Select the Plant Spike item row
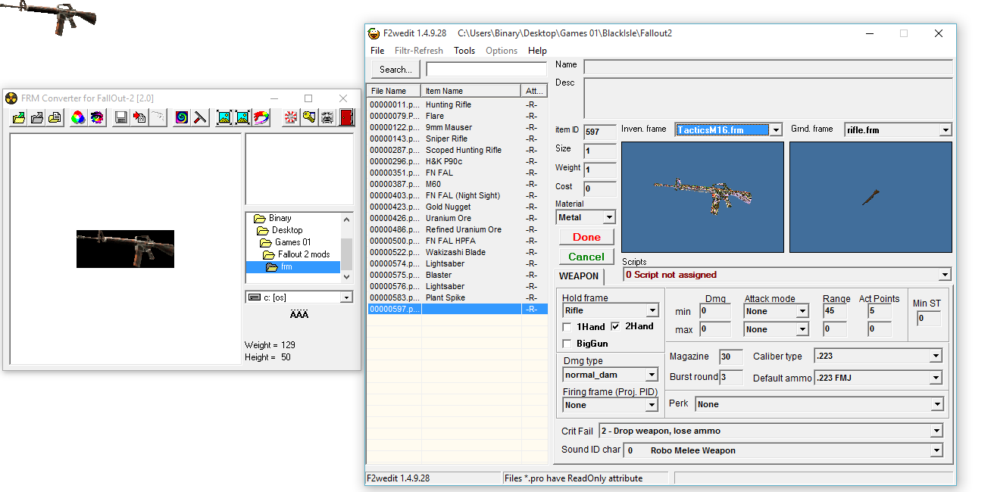The image size is (994, 492). [x=457, y=297]
